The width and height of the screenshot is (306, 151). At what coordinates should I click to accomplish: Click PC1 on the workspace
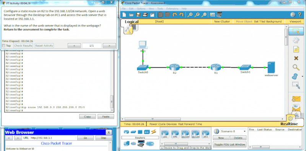143,45
